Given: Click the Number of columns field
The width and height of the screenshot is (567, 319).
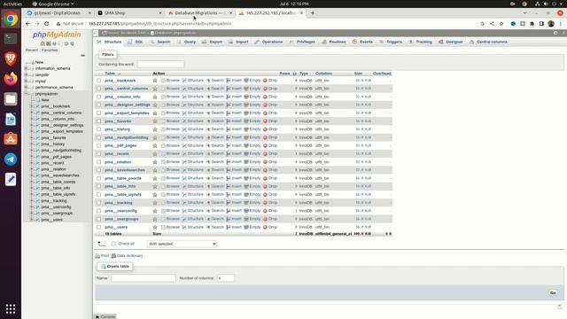Looking at the screenshot, I should [225, 278].
